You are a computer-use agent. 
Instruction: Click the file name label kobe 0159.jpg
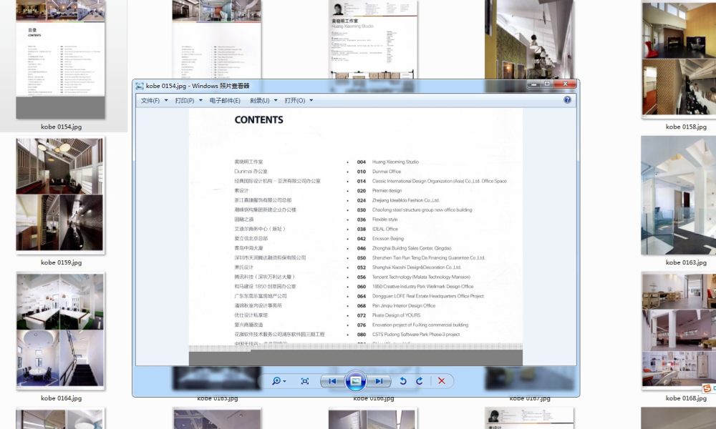61,262
